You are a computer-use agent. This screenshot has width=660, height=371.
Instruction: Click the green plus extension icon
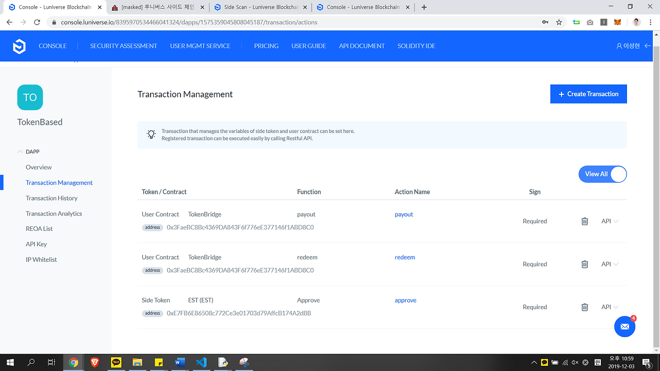[576, 22]
